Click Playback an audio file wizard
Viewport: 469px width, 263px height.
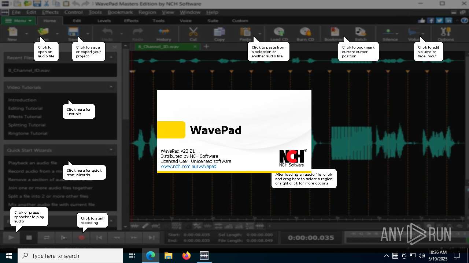tap(33, 163)
